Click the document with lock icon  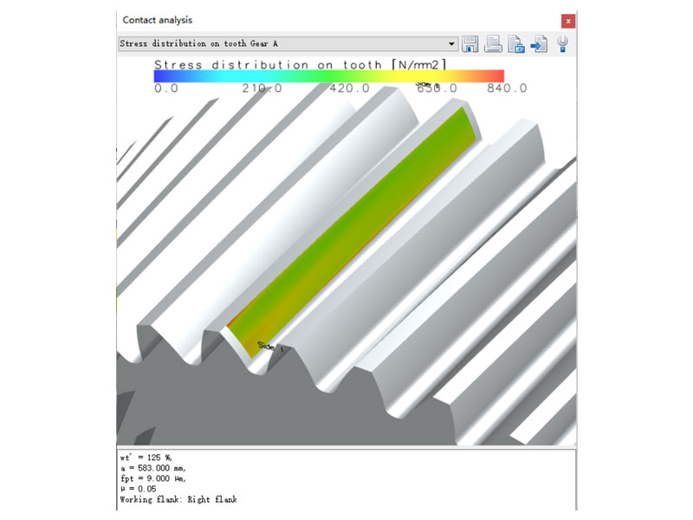[516, 44]
